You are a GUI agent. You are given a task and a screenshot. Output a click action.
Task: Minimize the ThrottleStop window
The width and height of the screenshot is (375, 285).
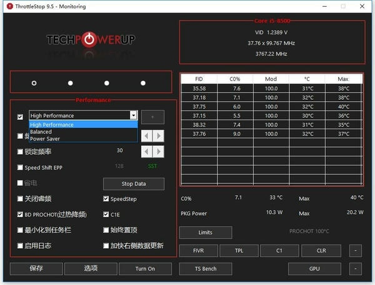324,6
